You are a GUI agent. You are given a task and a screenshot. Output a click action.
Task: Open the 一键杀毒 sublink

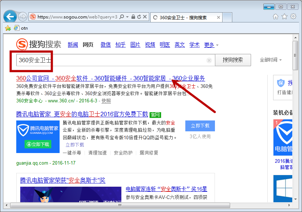72,153
